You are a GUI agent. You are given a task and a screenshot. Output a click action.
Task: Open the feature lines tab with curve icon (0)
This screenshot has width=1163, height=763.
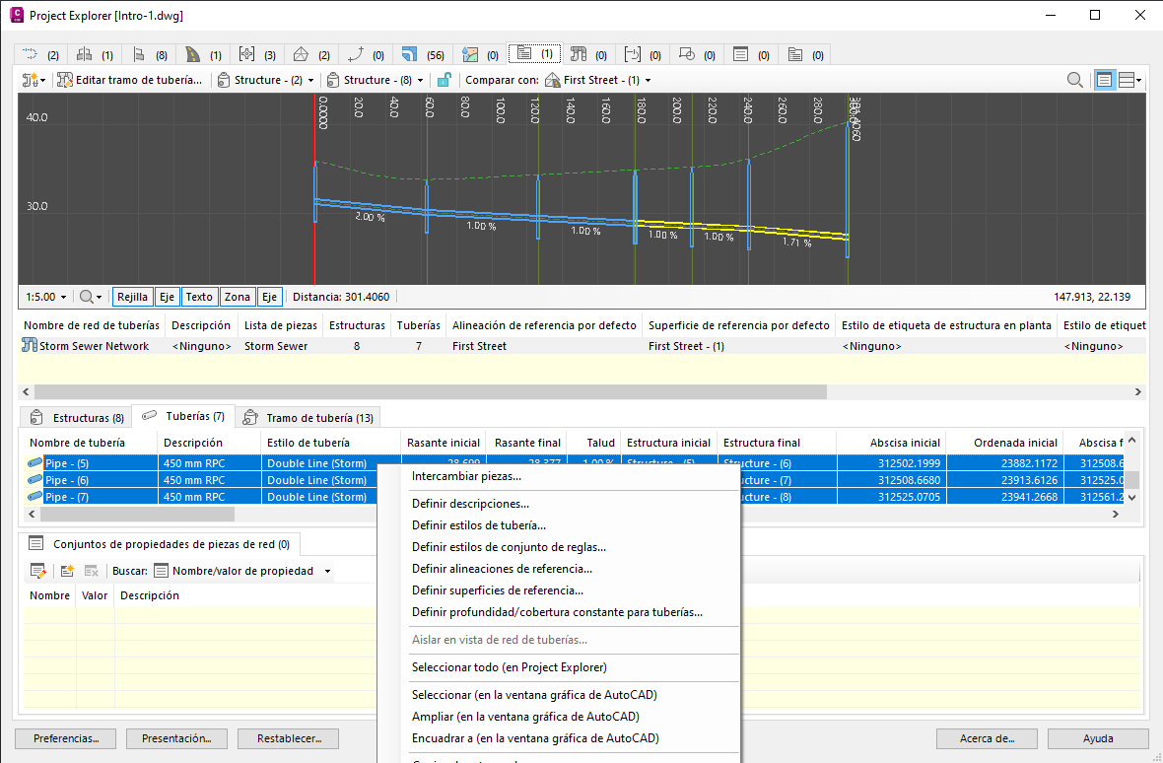click(x=366, y=54)
